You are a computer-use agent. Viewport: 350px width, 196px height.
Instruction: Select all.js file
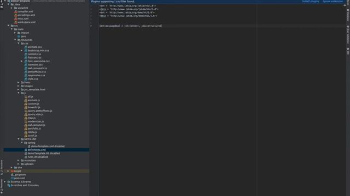[31, 97]
